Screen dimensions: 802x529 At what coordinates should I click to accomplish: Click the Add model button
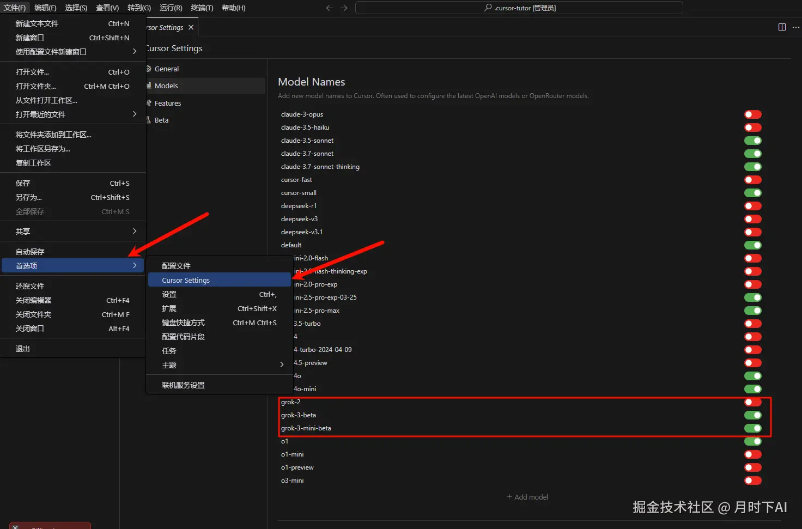click(x=527, y=497)
